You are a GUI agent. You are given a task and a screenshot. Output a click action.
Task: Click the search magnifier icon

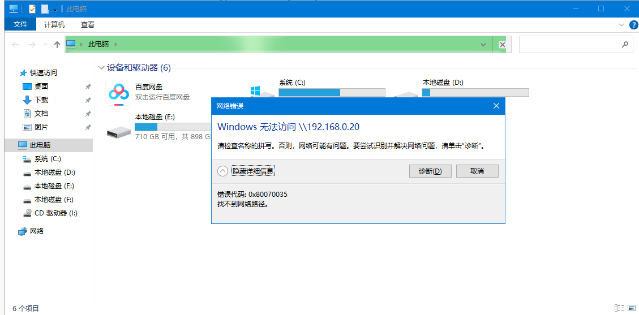tap(625, 44)
